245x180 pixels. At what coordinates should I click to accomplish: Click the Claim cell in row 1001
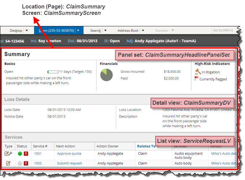pyautogui.click(x=143, y=153)
